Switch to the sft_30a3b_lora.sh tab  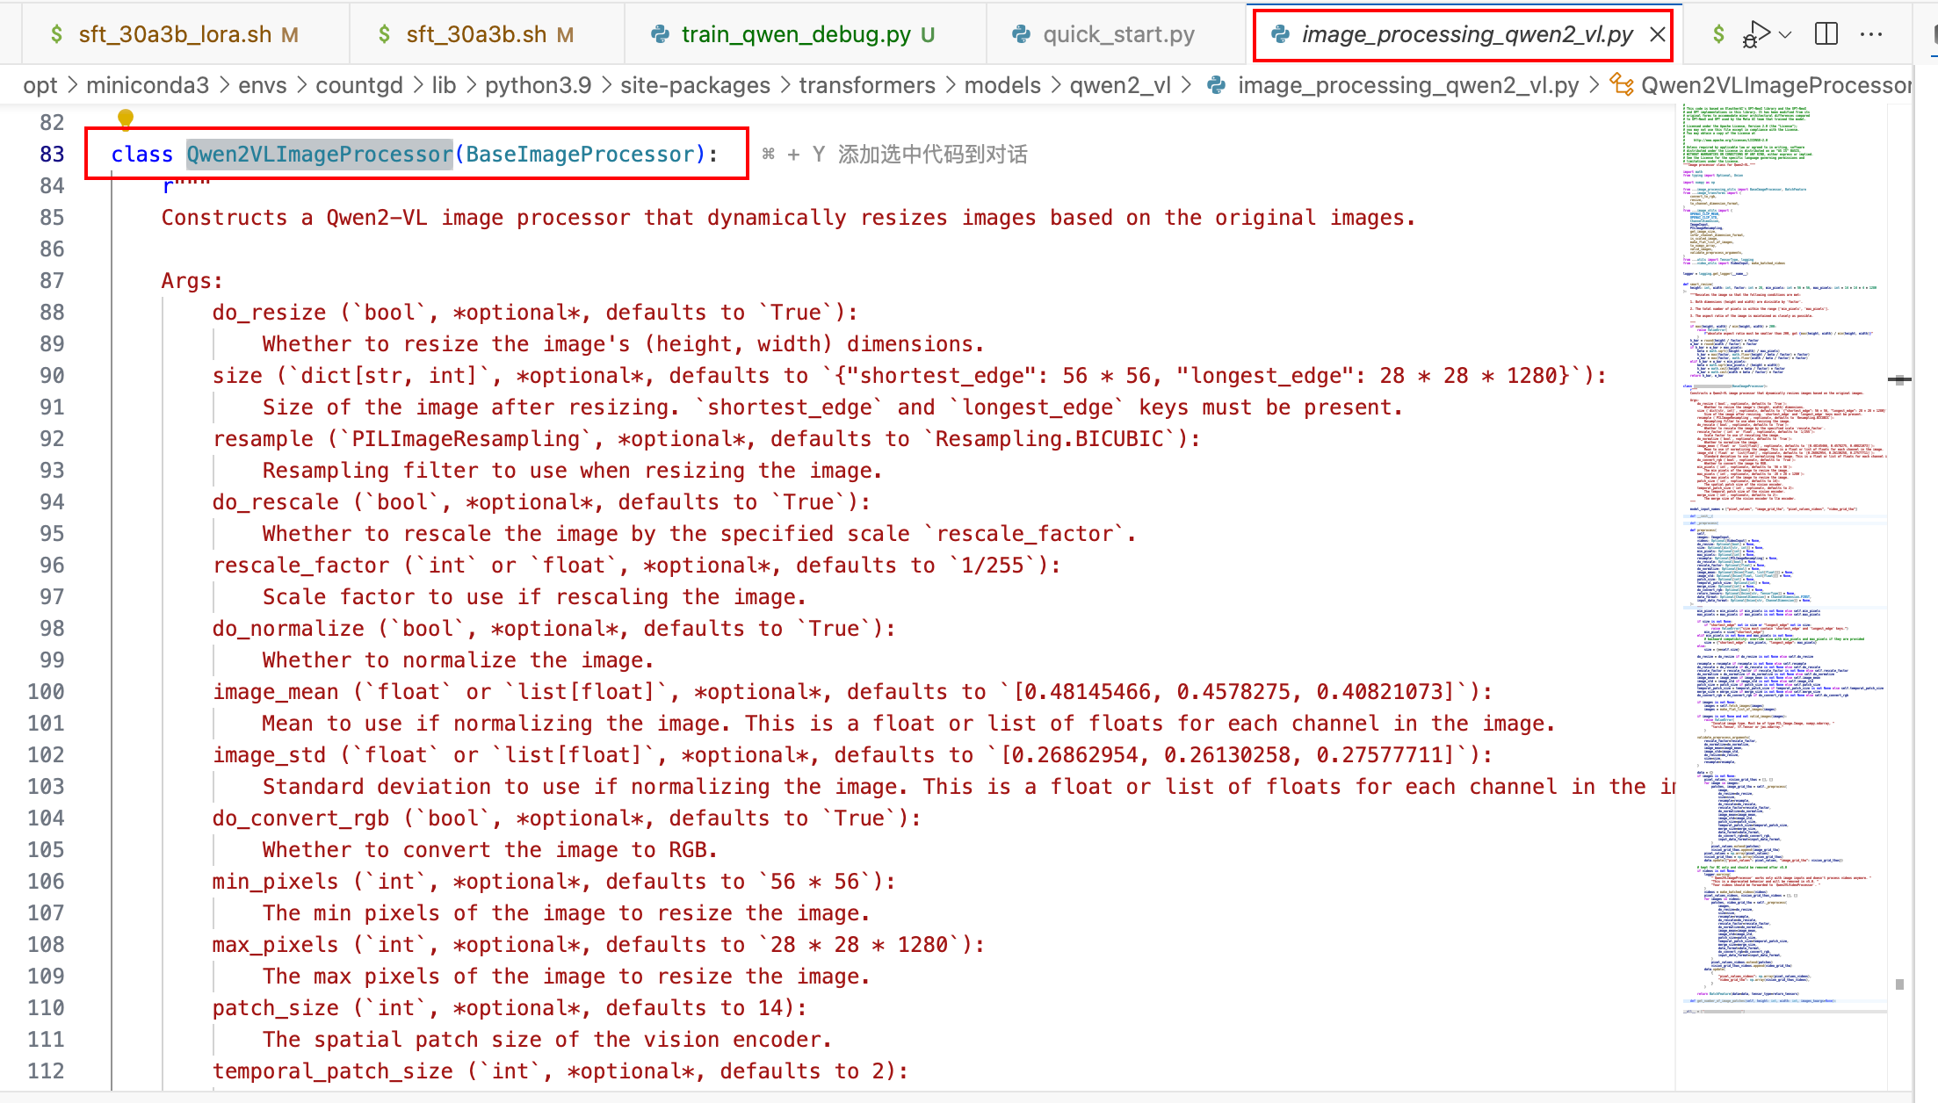pyautogui.click(x=174, y=34)
